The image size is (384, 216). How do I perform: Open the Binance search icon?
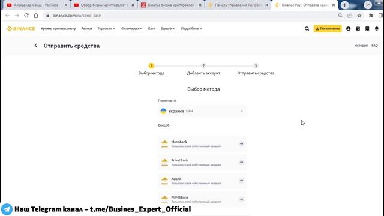pyautogui.click(x=307, y=29)
